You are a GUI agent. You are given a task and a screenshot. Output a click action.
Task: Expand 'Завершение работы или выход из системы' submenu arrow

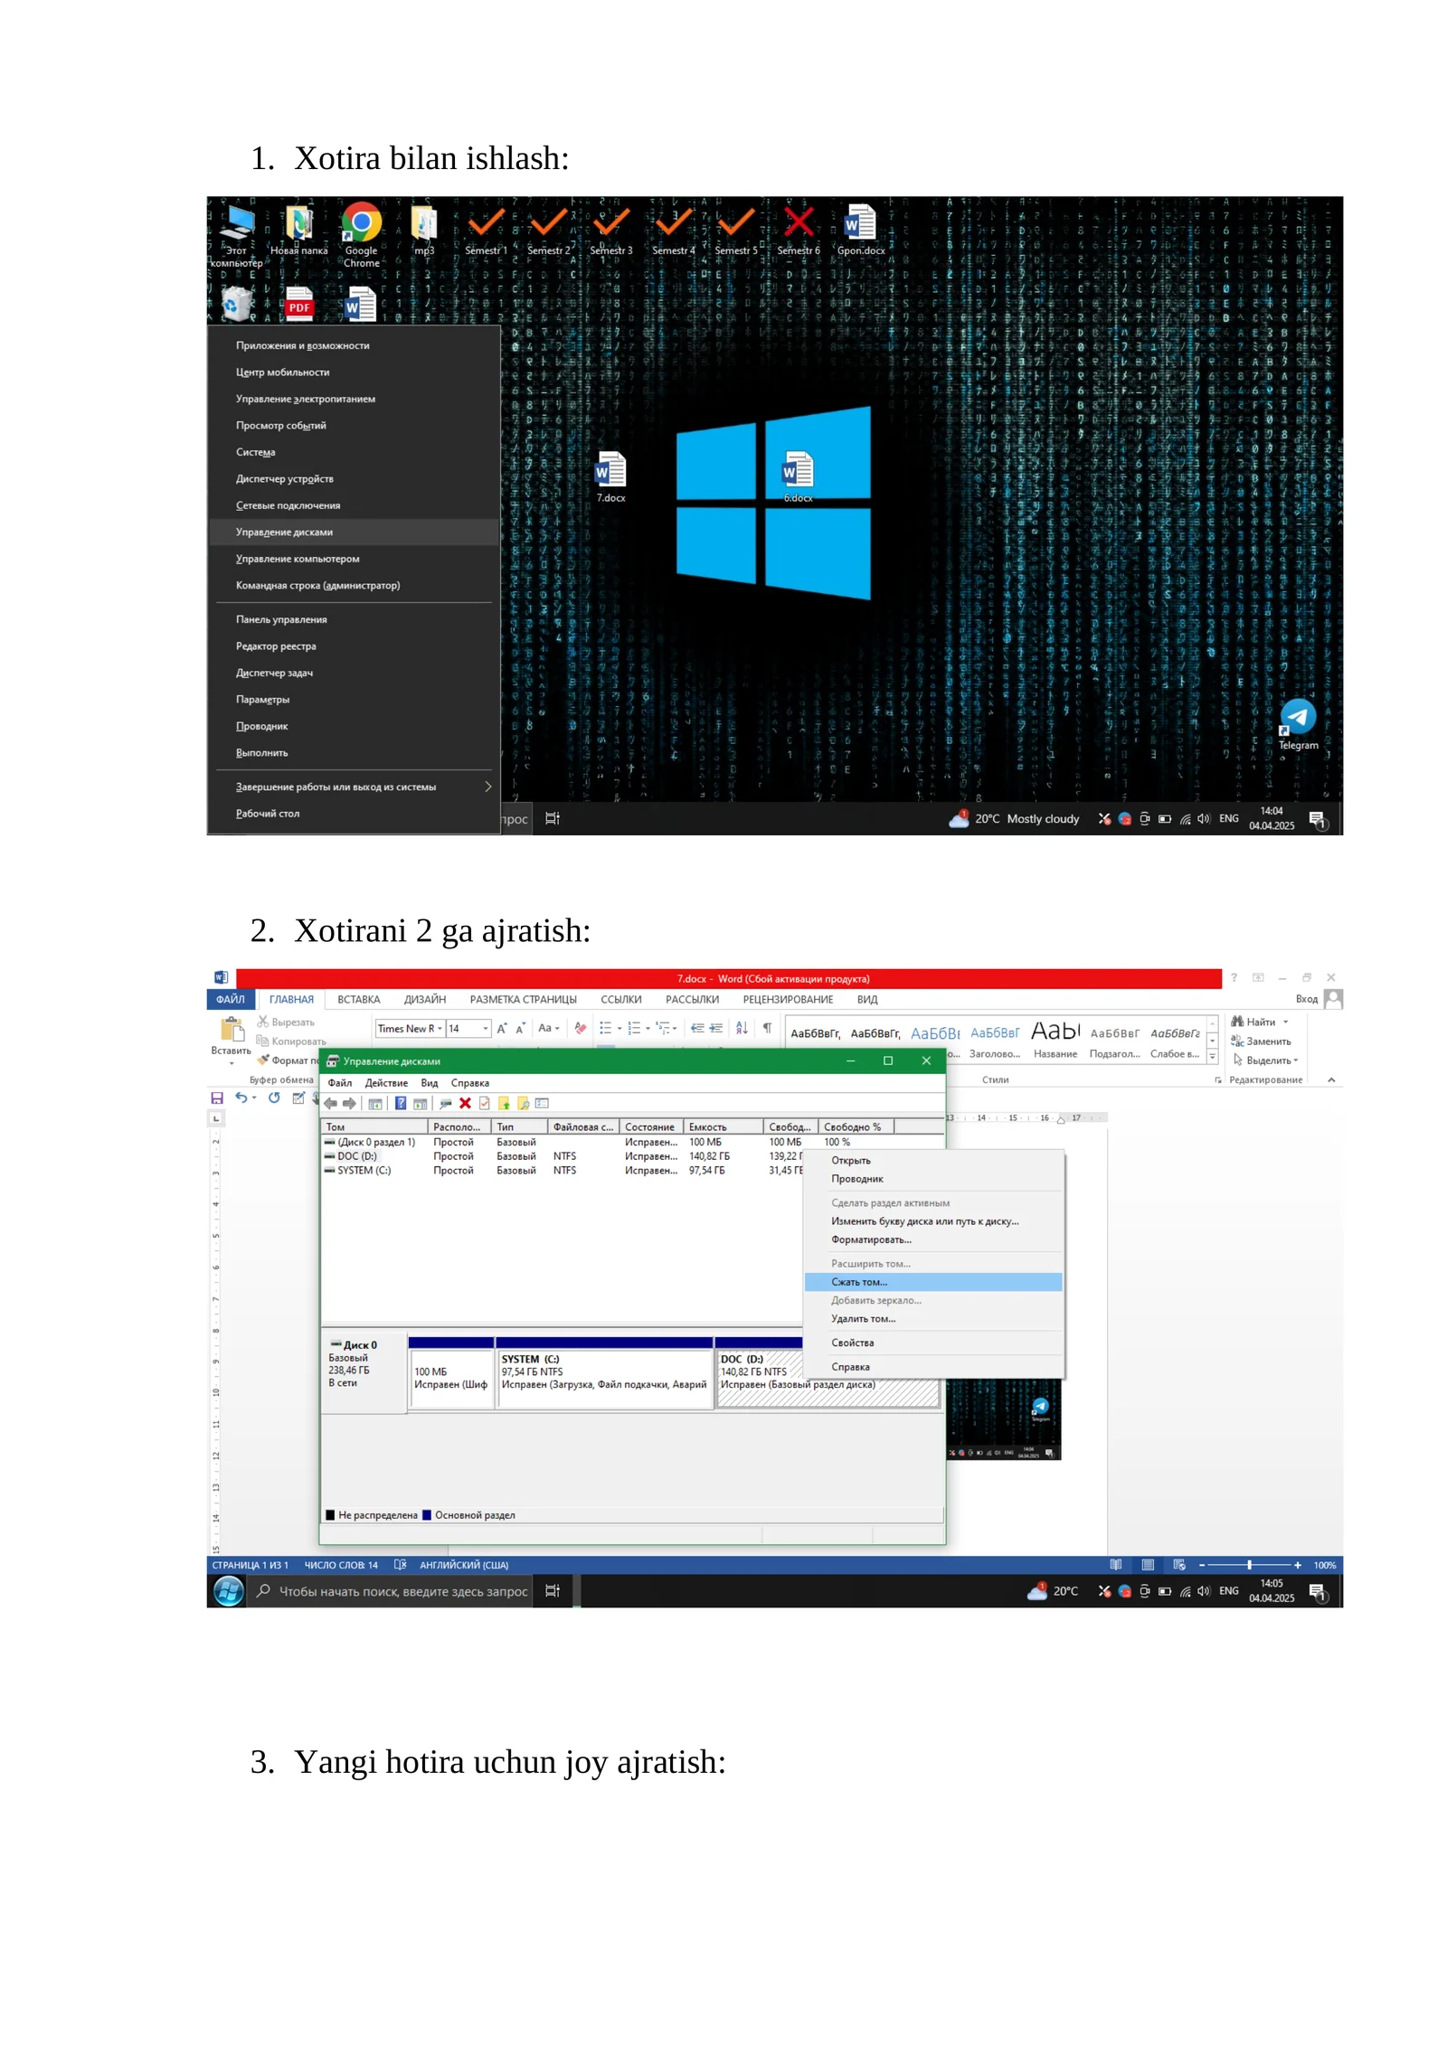coord(488,787)
